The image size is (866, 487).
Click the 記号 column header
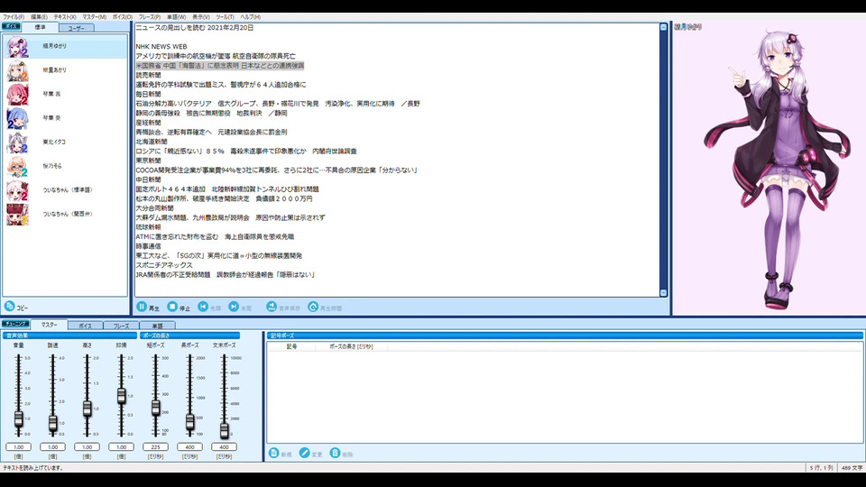tap(291, 346)
